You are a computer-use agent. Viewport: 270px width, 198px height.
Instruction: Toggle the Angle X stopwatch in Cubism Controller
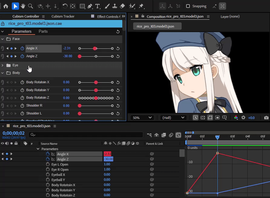point(22,48)
